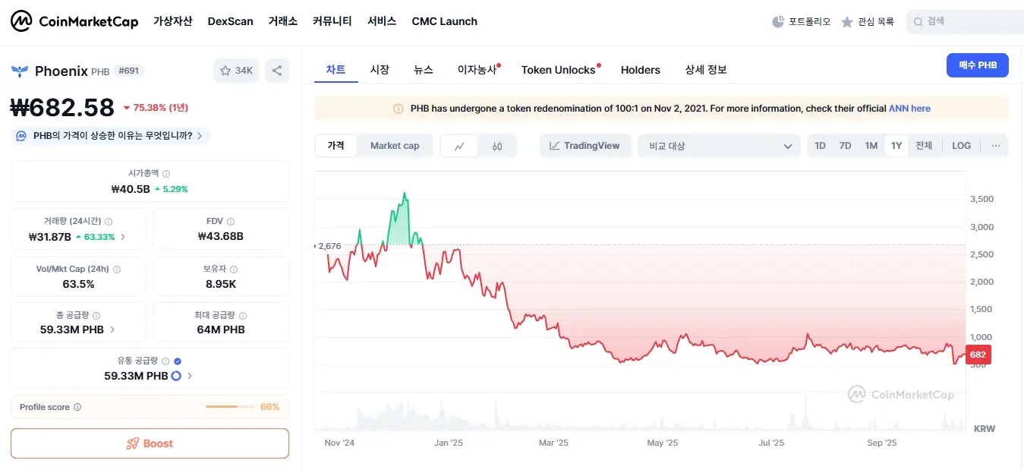
Task: Click the Profile score 66% progress bar
Action: click(x=230, y=407)
